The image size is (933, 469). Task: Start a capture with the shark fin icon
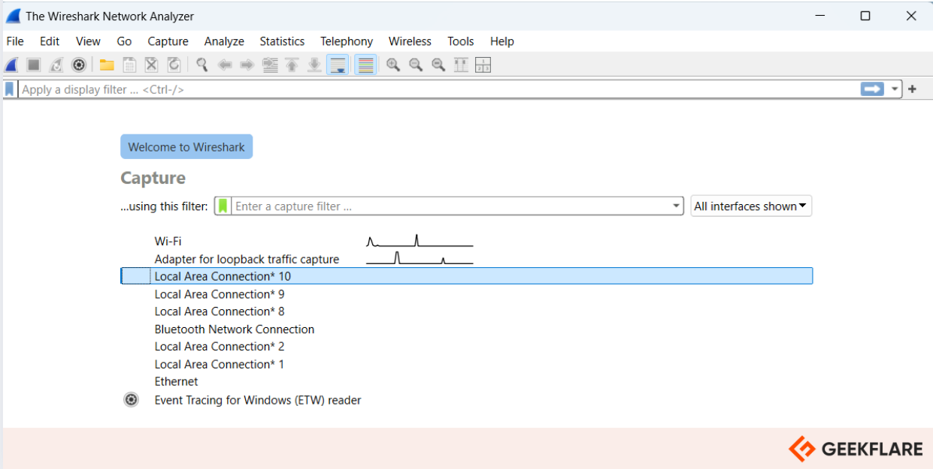[10, 65]
